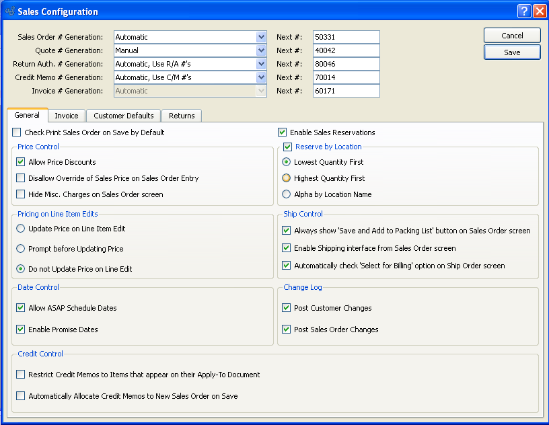Viewport: 549px width, 425px height.
Task: Go to the Returns tab
Action: pyautogui.click(x=181, y=116)
